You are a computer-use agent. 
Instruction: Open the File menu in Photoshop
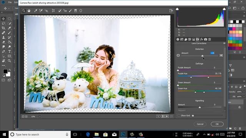(10, 2)
